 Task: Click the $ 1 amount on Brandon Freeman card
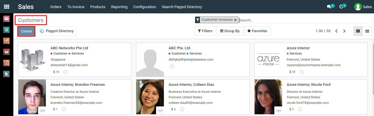click(x=55, y=109)
